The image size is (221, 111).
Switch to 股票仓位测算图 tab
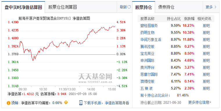click(62, 7)
